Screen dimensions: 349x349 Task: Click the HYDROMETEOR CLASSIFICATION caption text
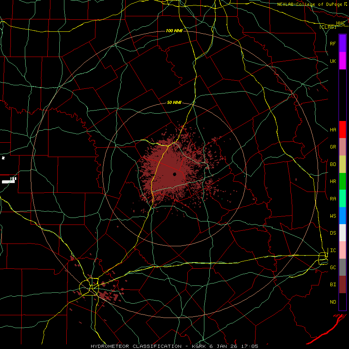(x=136, y=346)
